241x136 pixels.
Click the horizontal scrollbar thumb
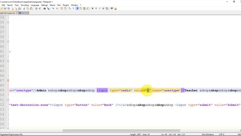(x=121, y=130)
